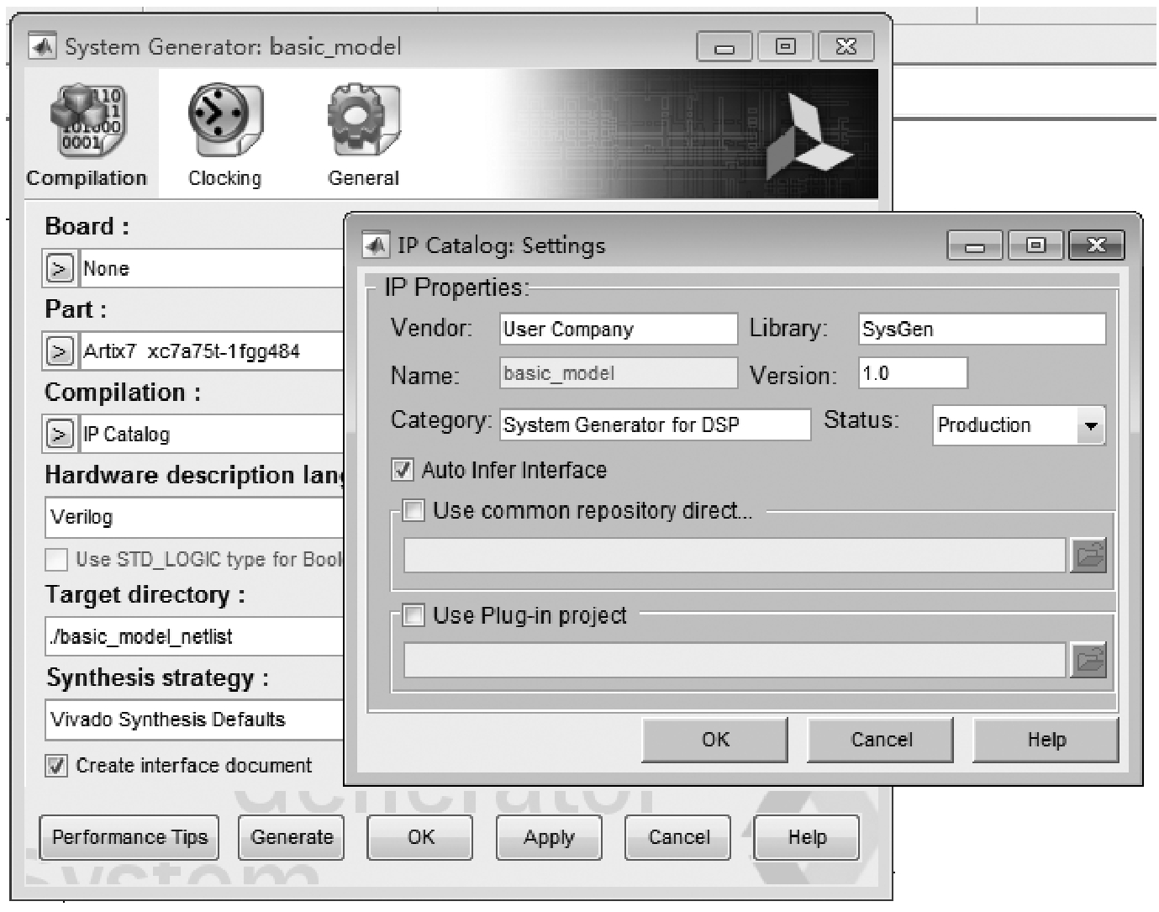This screenshot has height=912, width=1159.
Task: Minimize the System Generator window
Action: coord(724,46)
